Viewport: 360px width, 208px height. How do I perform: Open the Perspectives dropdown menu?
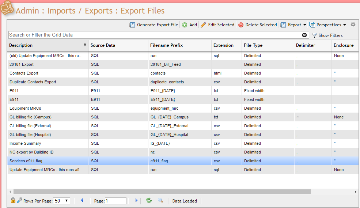(327, 25)
